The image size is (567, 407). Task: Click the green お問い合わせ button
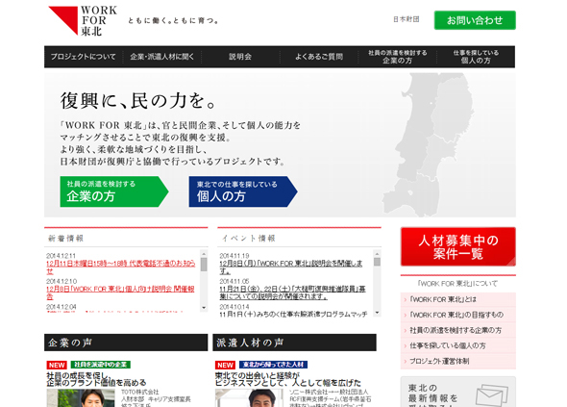coord(475,20)
